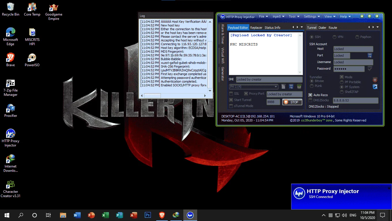Toggle the Proxy:Port checkbox

pos(246,94)
